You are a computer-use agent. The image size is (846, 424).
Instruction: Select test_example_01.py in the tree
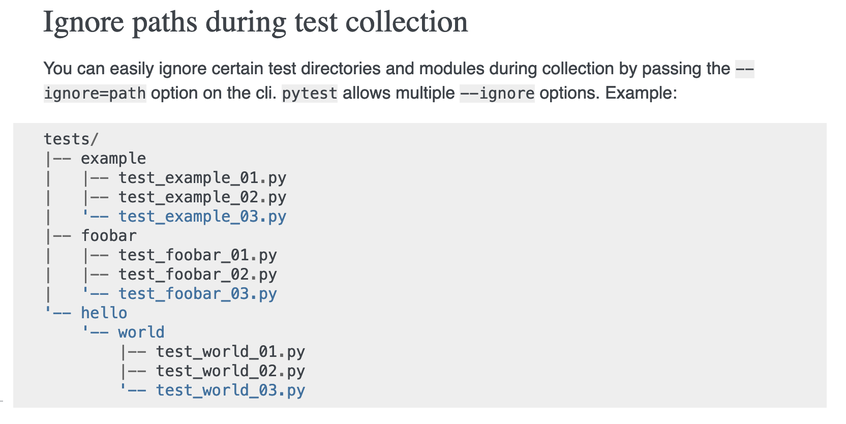[202, 178]
